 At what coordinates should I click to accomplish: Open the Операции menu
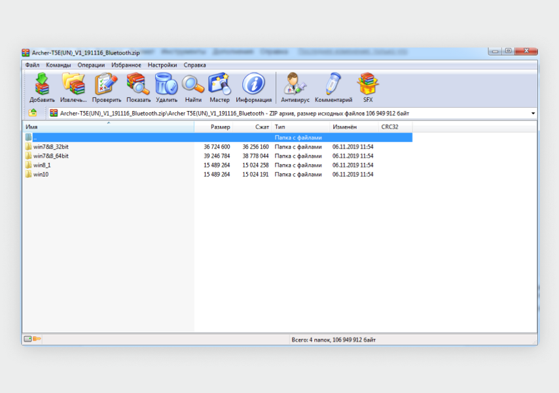(x=91, y=65)
